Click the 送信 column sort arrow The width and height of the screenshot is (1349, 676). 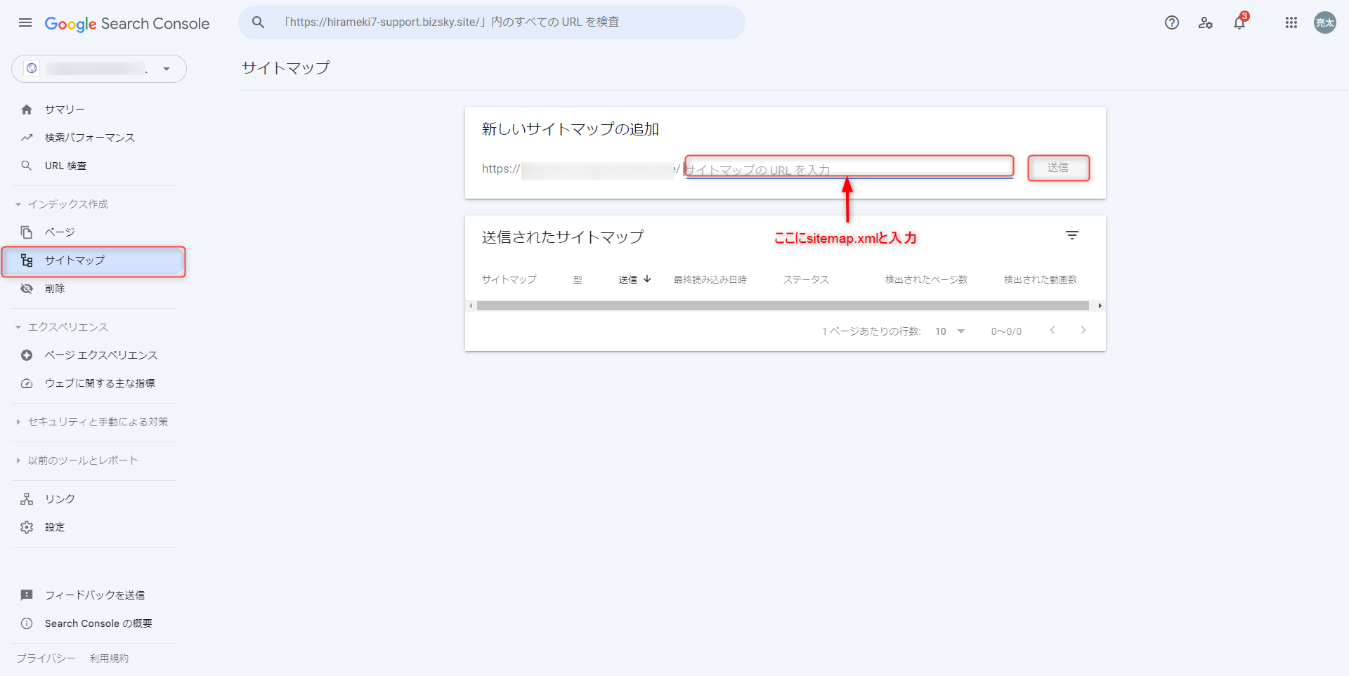(647, 279)
